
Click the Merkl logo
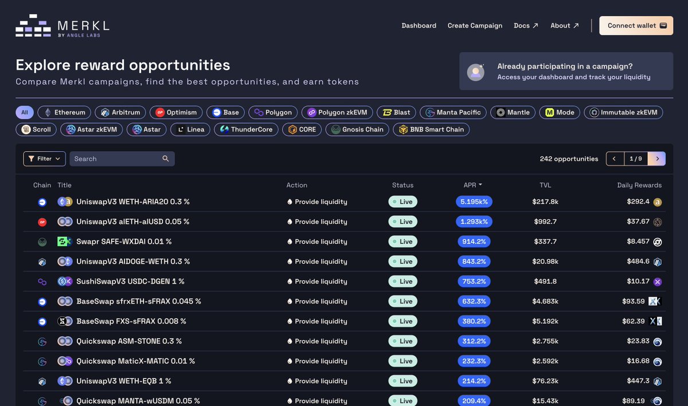62,26
